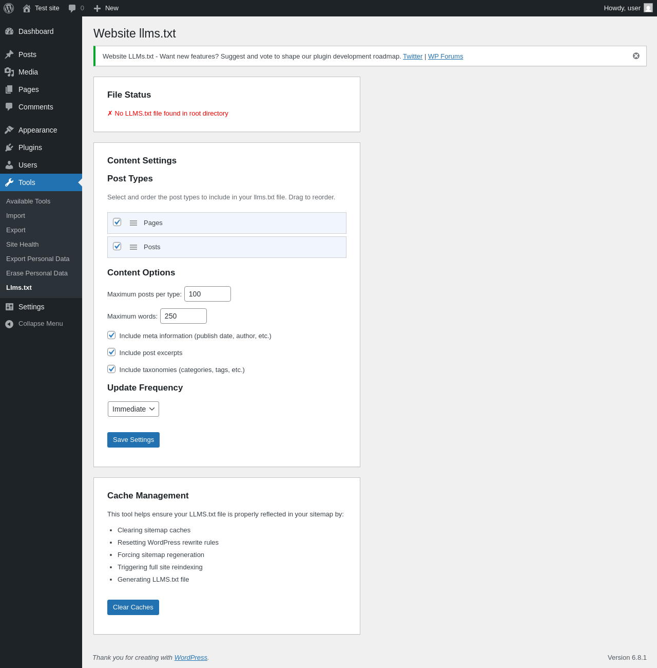Image resolution: width=657 pixels, height=668 pixels.
Task: Click the Users person icon
Action: tap(9, 165)
